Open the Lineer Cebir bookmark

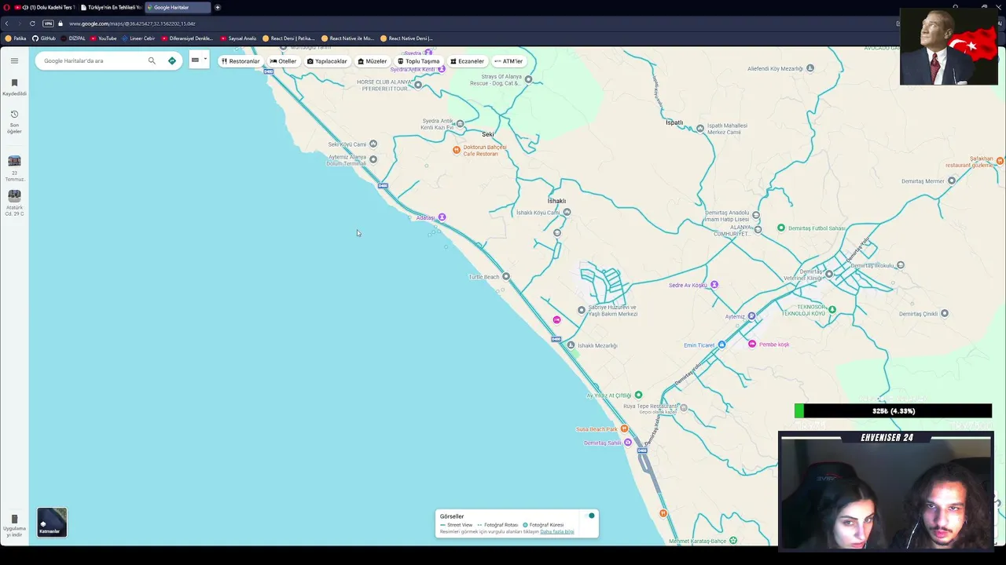click(x=138, y=38)
